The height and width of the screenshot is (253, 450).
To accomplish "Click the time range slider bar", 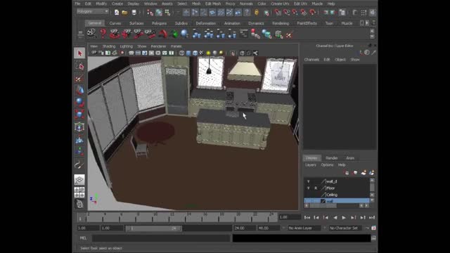I will (x=153, y=228).
